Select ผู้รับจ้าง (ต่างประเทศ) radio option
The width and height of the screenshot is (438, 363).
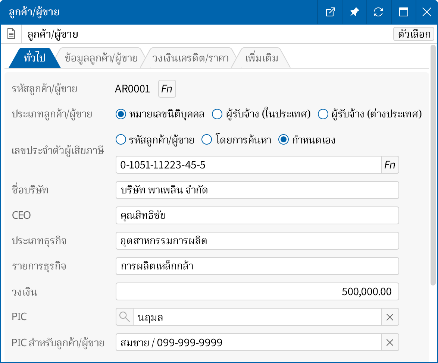tap(323, 114)
